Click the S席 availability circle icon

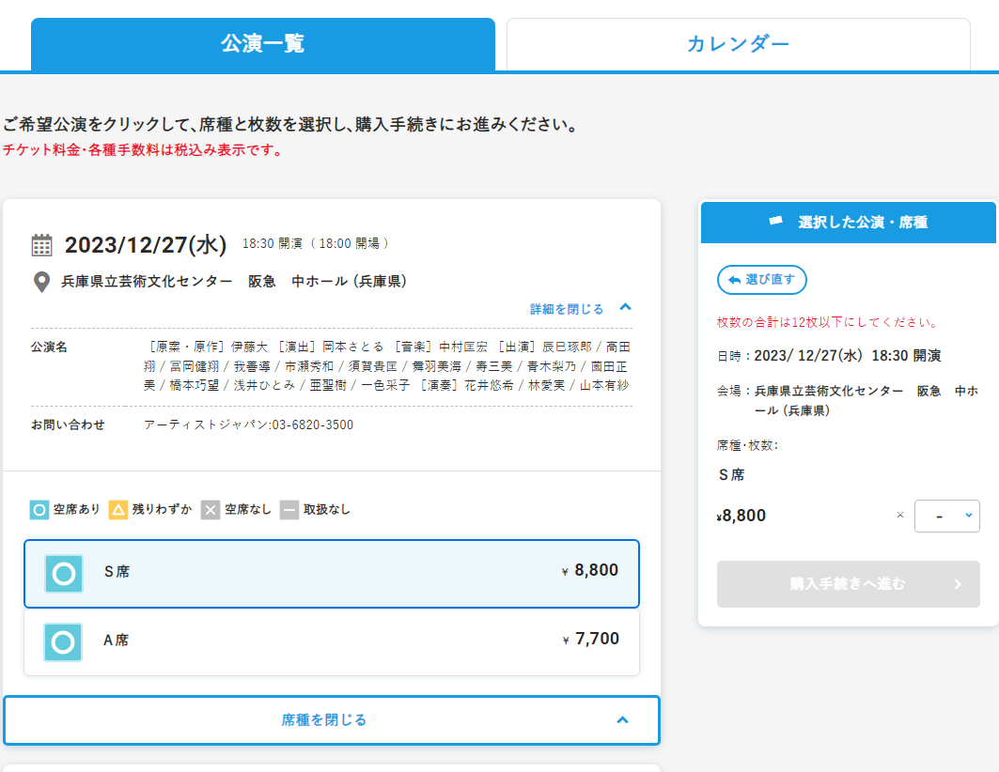(x=64, y=573)
